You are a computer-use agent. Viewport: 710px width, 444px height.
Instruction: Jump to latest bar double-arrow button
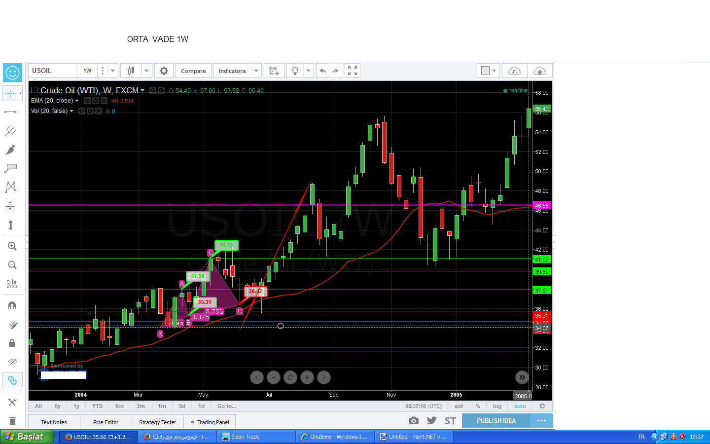522,377
